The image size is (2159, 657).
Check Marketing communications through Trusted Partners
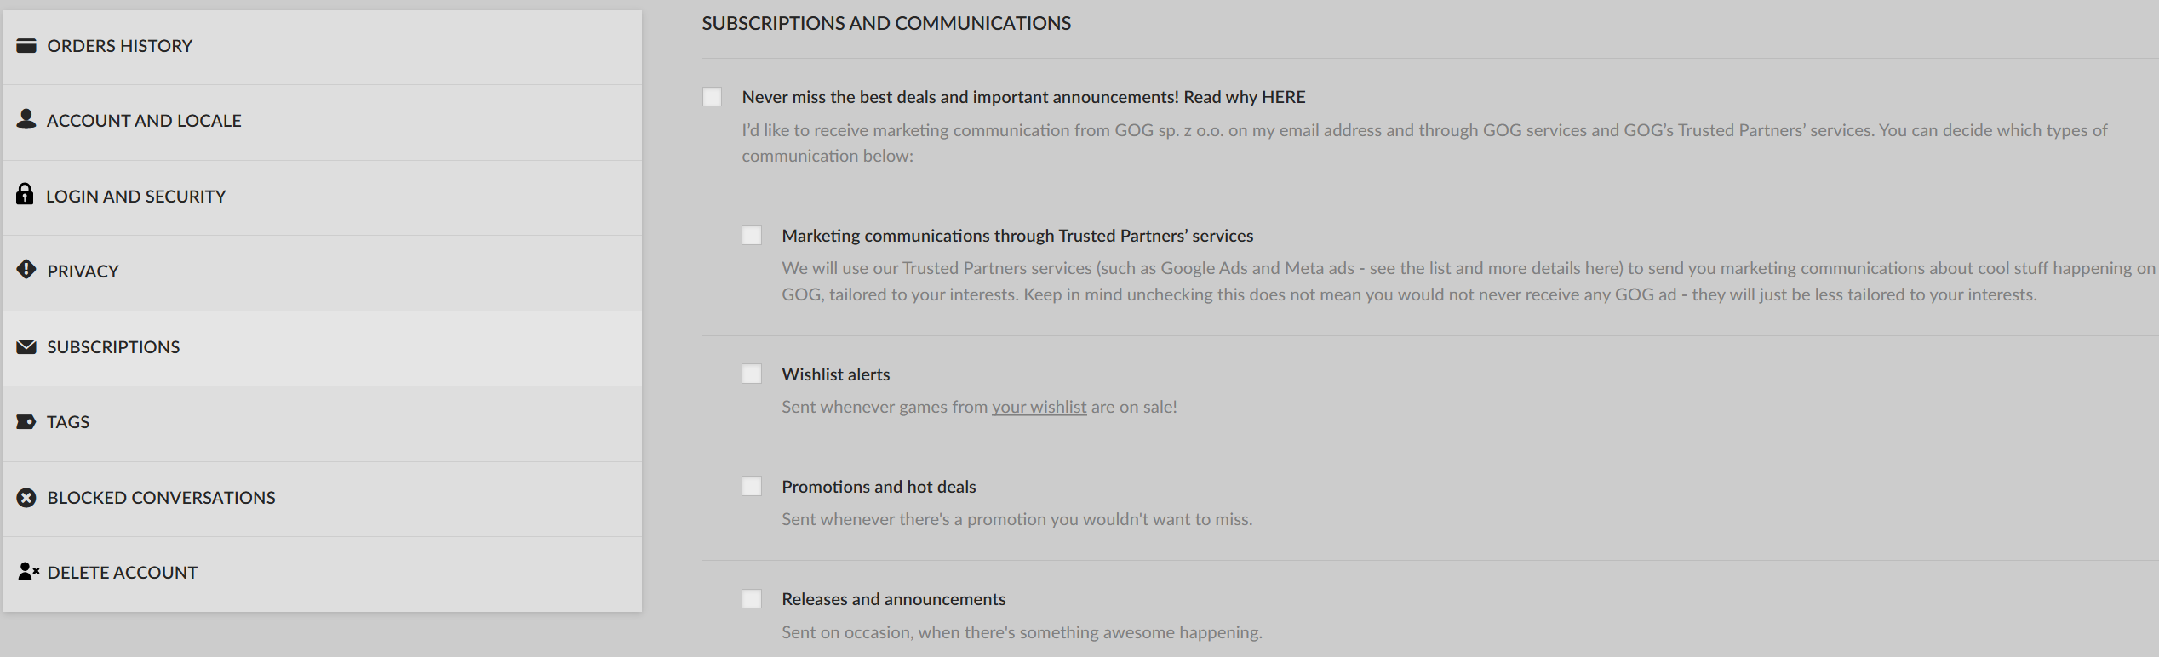pos(752,235)
